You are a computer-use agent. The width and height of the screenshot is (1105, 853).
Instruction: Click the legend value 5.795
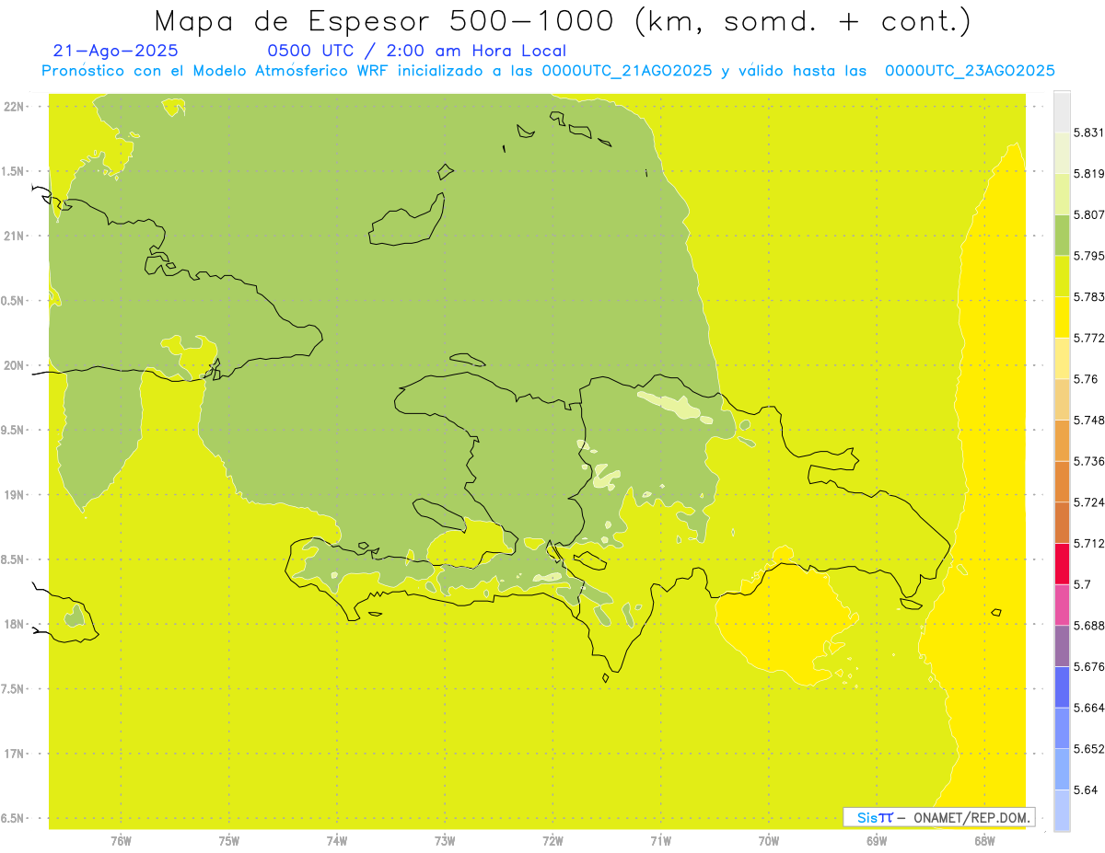1089,256
